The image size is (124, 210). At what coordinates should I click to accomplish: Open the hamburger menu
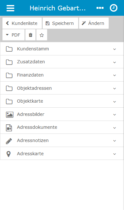10,8
